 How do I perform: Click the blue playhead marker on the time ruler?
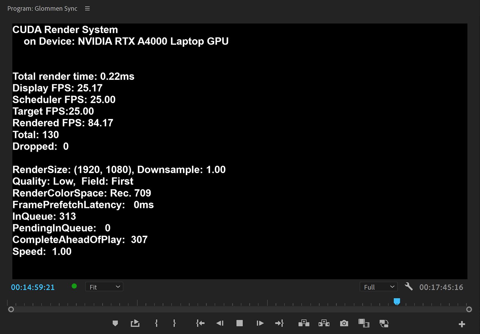point(397,301)
